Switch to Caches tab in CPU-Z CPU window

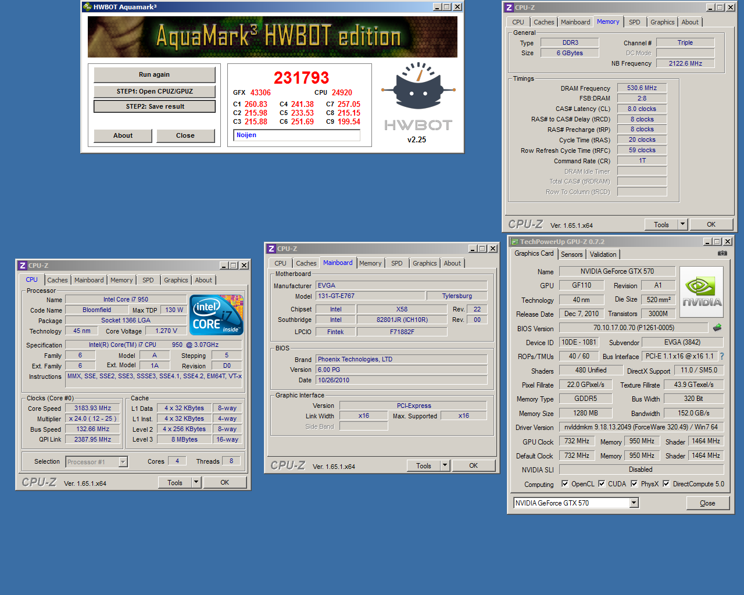coord(58,280)
